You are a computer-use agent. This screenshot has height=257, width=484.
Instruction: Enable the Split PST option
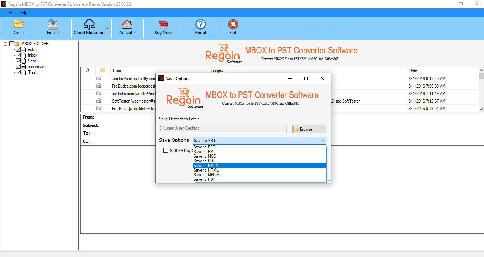pyautogui.click(x=165, y=150)
